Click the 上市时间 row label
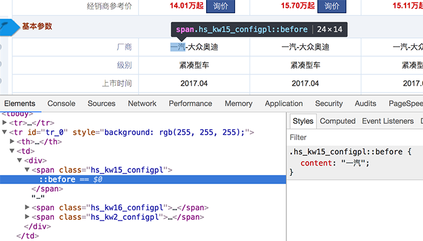This screenshot has height=241, width=423. click(117, 83)
